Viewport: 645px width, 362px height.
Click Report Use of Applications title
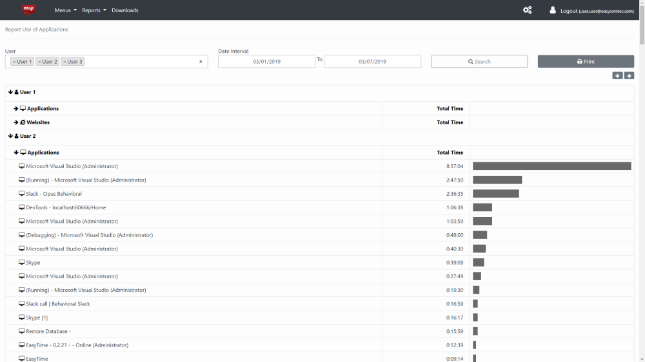[x=37, y=30]
